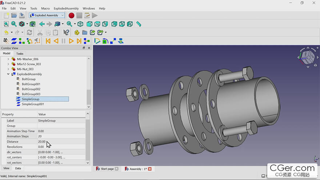Click the model tree vertical scrollbar
Image resolution: width=320 pixels, height=180 pixels.
click(88, 96)
